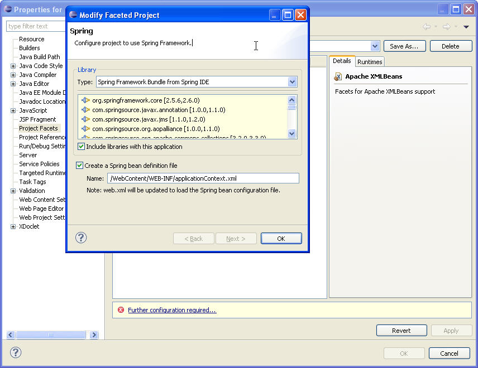Click the help icon in the Modify Faceted Project dialog
478x368 pixels.
coord(81,238)
